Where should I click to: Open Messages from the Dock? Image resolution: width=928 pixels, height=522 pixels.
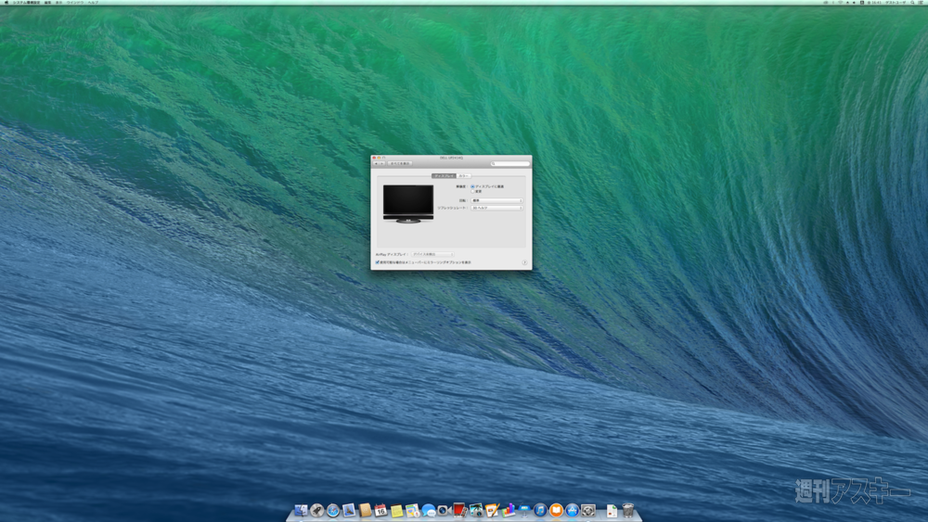pos(428,511)
